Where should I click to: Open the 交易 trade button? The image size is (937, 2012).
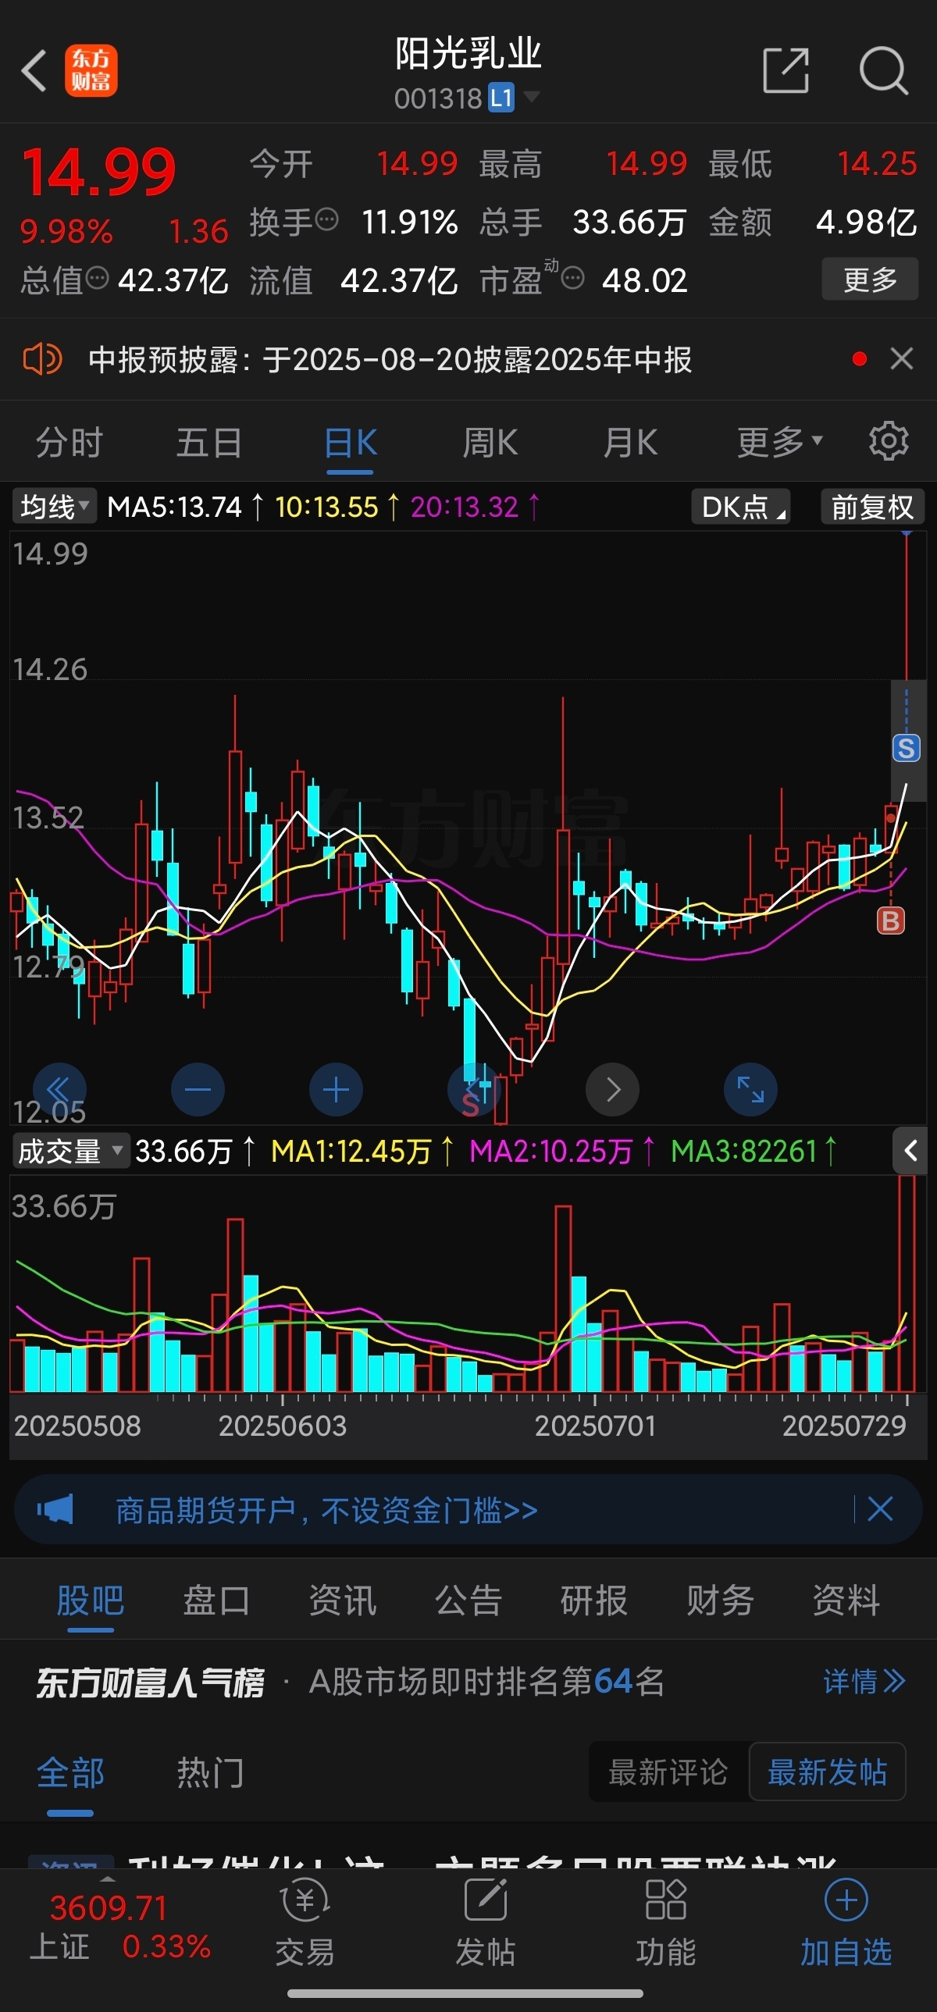click(305, 1923)
